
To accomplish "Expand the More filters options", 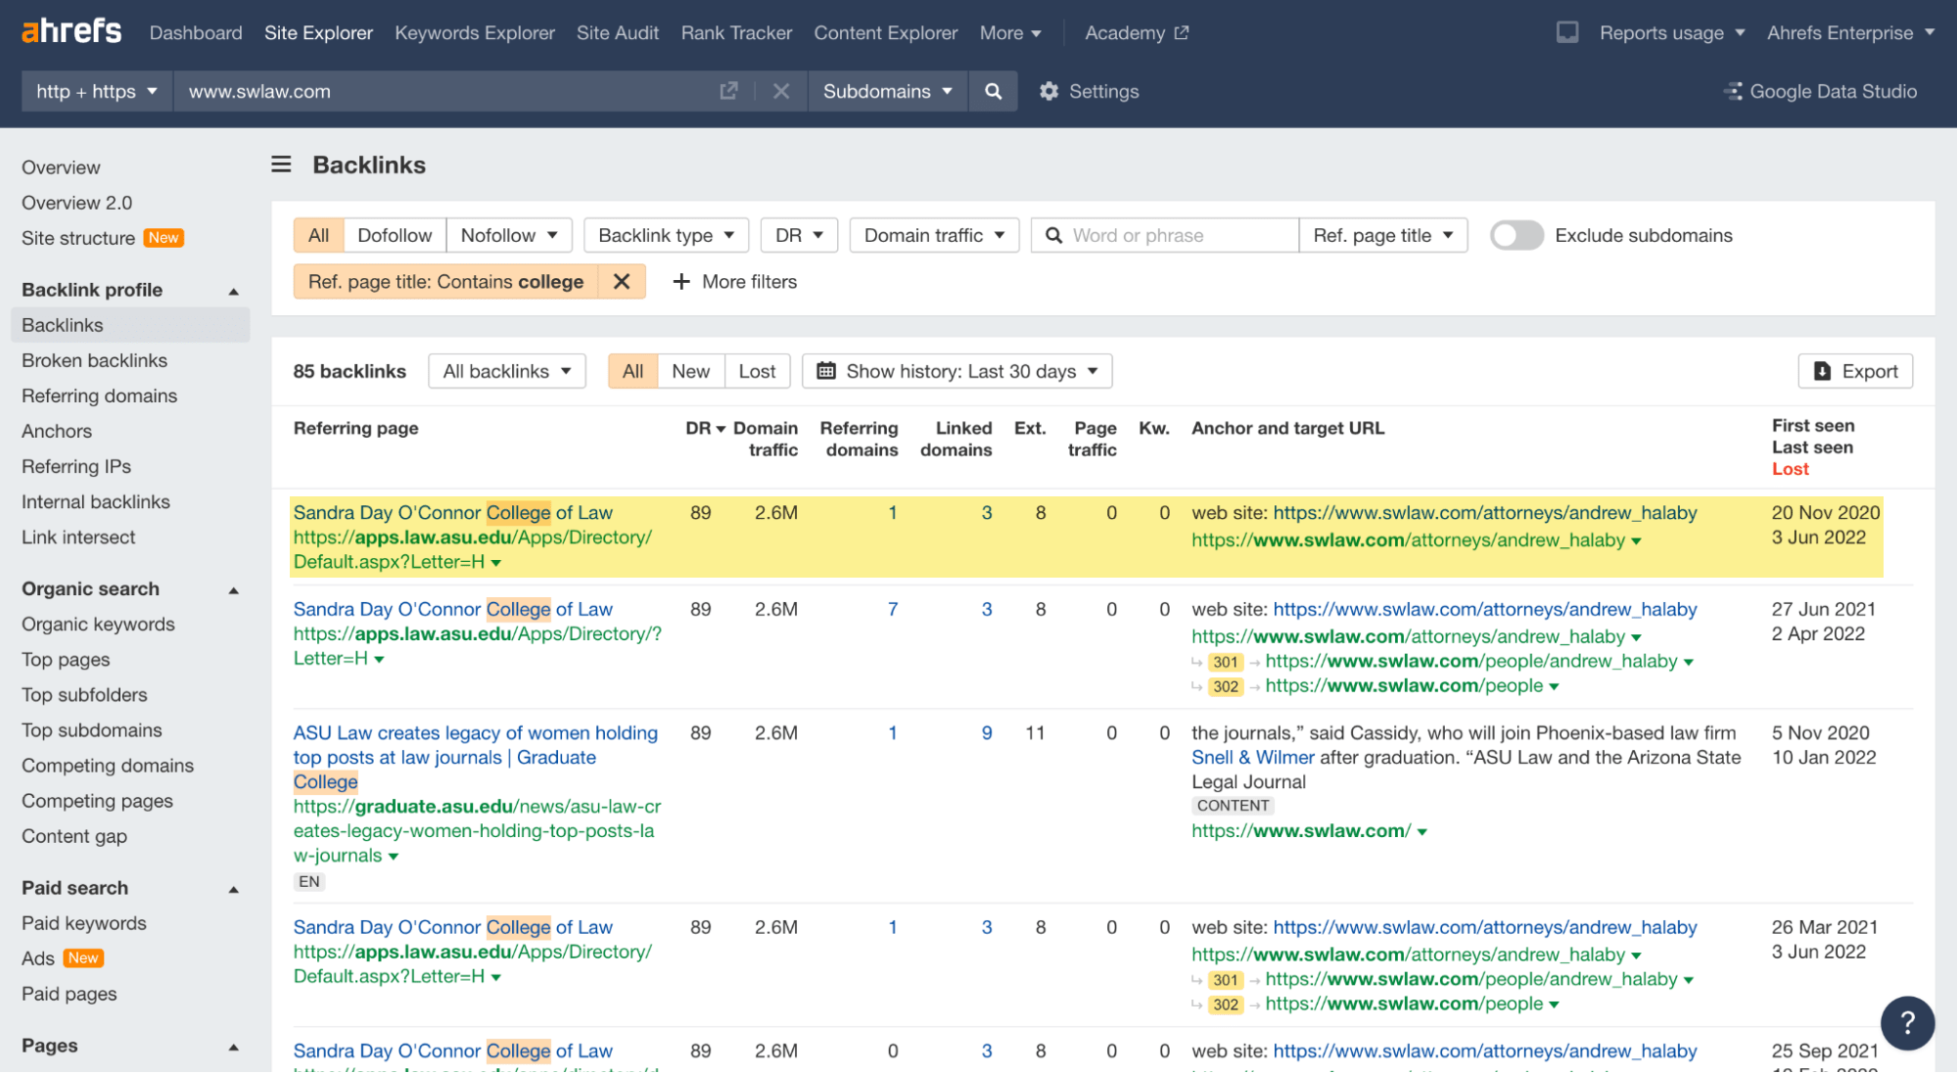I will click(734, 280).
